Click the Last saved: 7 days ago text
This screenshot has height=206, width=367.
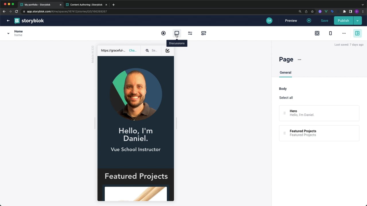(349, 45)
